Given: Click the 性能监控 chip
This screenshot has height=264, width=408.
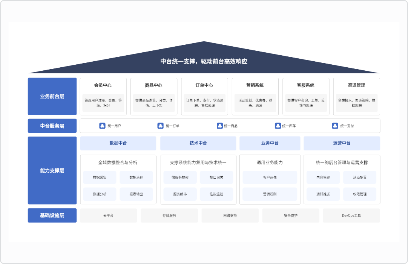Looking at the screenshot, I should click(x=216, y=194).
